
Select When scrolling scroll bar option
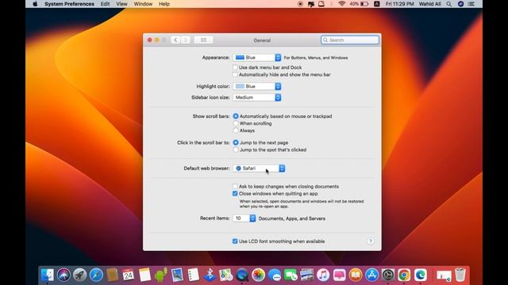[236, 123]
